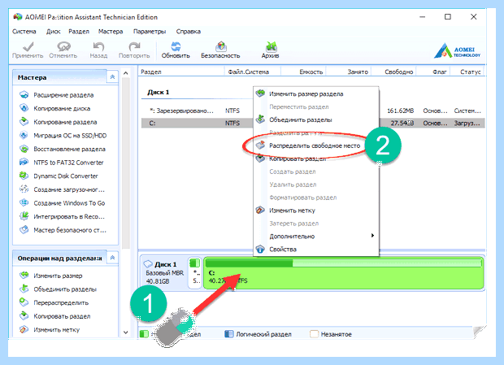Image resolution: width=504 pixels, height=365 pixels.
Task: Click the Refresh (Обновить) toolbar icon
Action: 176,47
